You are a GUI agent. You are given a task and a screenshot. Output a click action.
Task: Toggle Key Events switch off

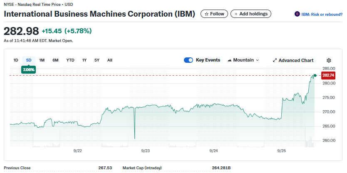(188, 60)
